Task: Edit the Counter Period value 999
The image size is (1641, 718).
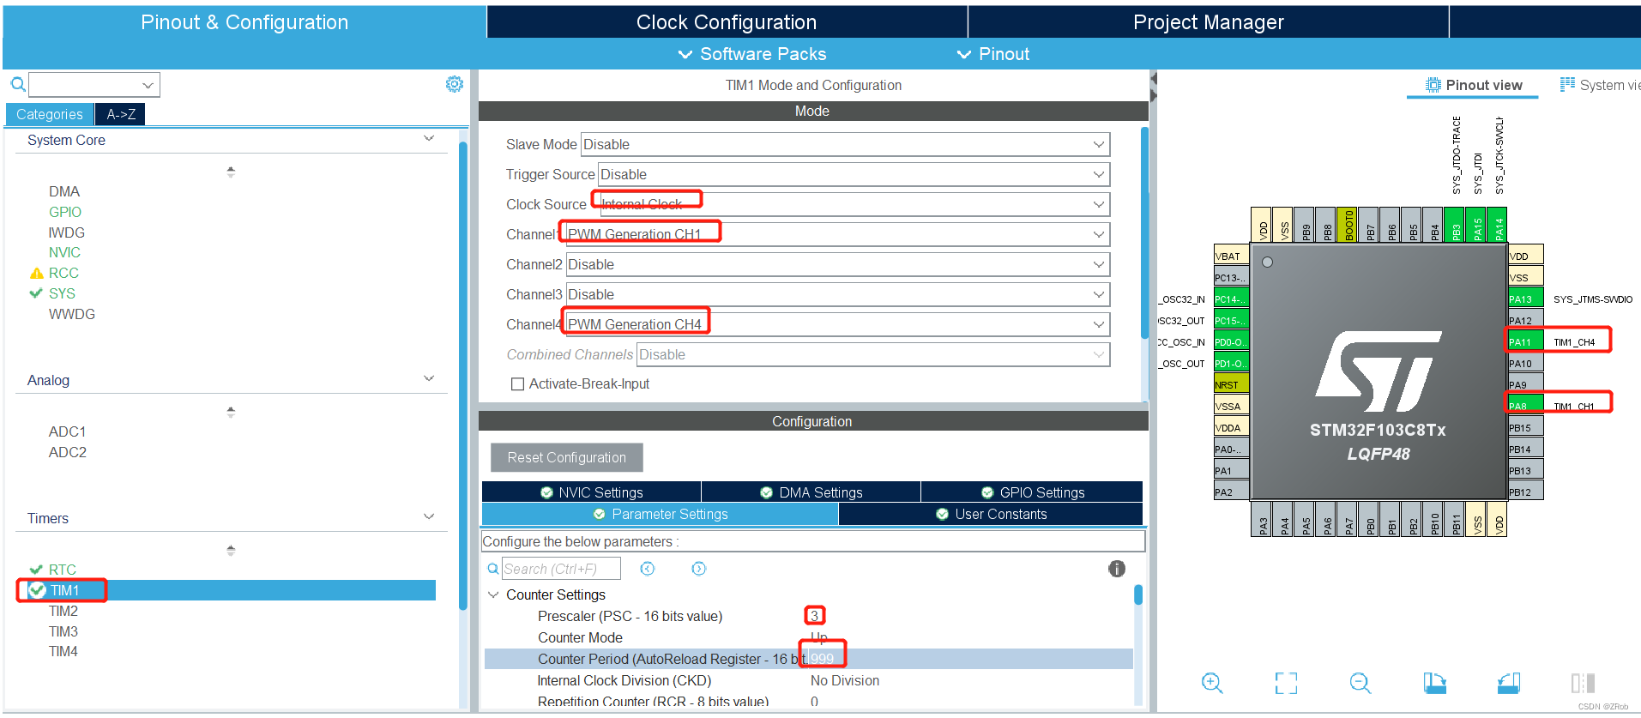Action: pyautogui.click(x=822, y=659)
